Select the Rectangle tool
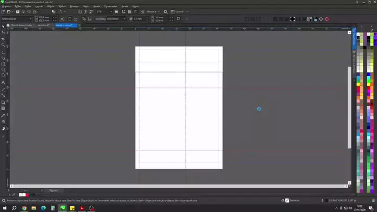This screenshot has width=377, height=212. click(4, 64)
